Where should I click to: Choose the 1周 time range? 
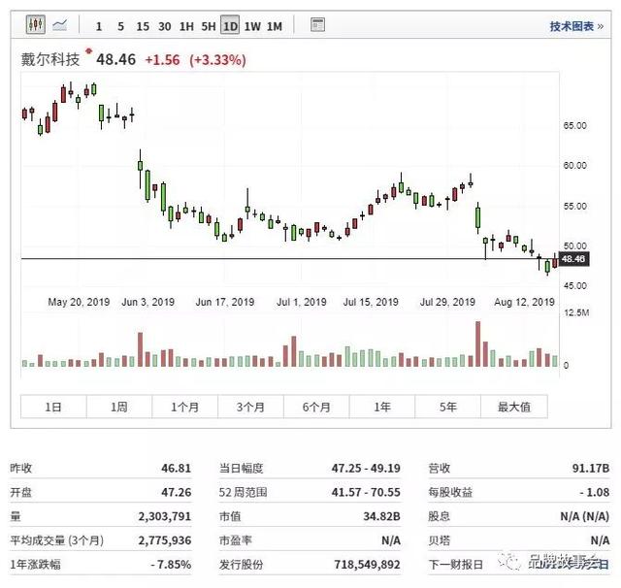pos(119,407)
